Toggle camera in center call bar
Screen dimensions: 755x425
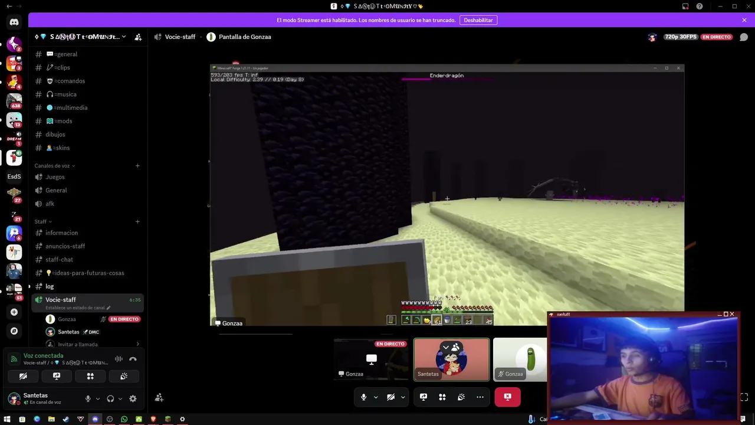[x=390, y=397]
